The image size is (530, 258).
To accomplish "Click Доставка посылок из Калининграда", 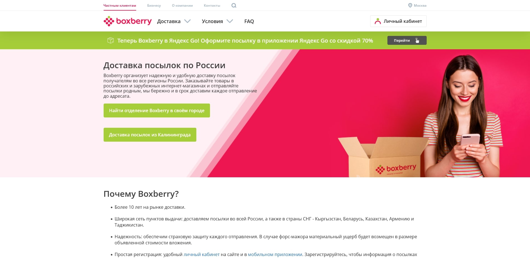I will [150, 135].
